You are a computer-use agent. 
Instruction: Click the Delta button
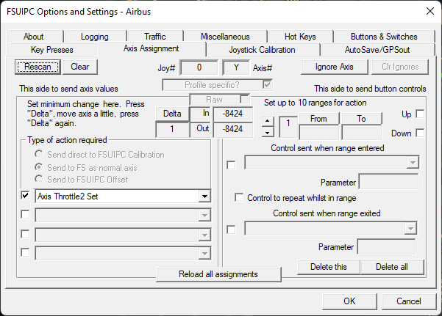click(172, 114)
